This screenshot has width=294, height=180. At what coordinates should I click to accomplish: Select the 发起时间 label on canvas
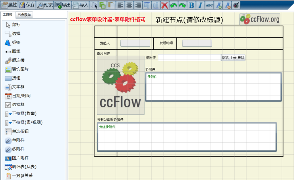[x=166, y=43]
